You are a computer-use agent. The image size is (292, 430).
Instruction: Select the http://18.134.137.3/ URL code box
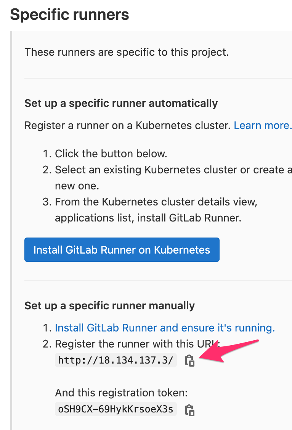tap(116, 360)
